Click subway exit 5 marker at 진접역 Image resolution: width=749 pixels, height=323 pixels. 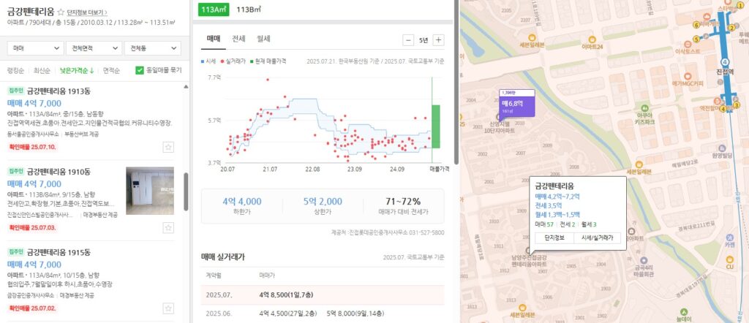696,39
